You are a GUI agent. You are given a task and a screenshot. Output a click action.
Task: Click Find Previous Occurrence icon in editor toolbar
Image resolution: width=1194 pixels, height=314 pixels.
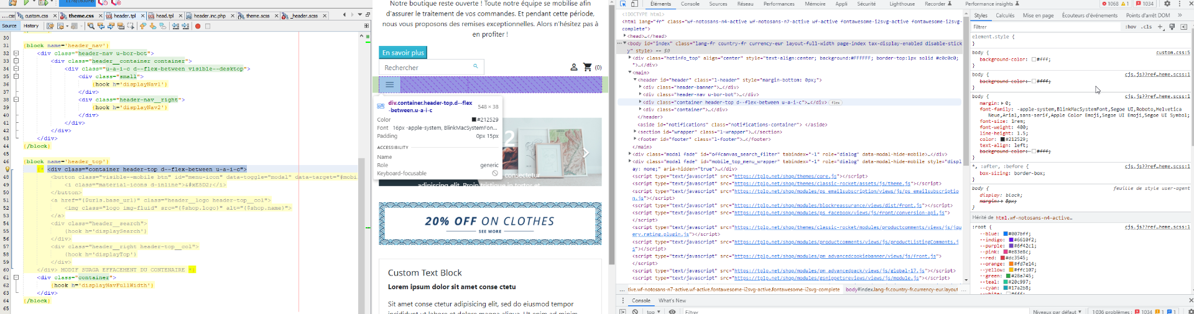(101, 26)
